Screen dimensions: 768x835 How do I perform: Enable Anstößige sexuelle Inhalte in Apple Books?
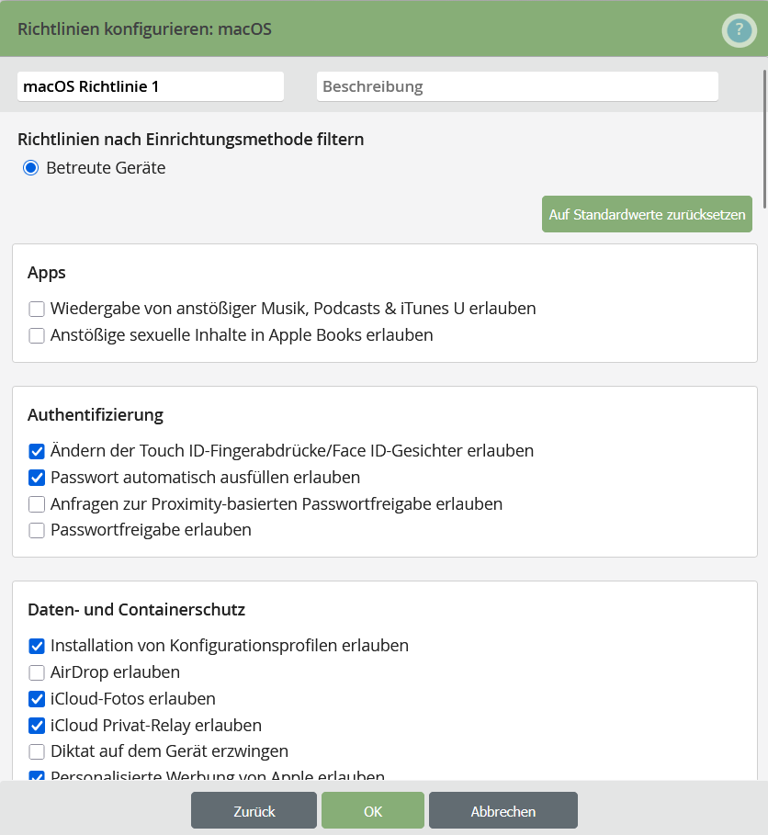pyautogui.click(x=37, y=335)
